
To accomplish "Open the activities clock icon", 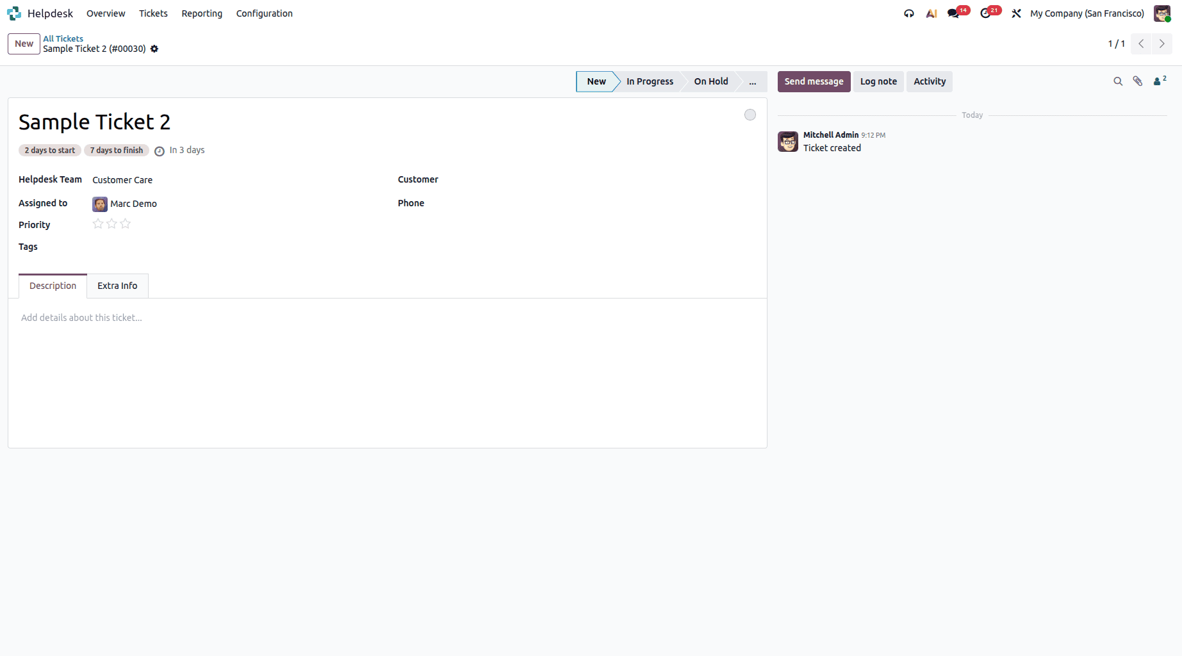I will (x=987, y=13).
